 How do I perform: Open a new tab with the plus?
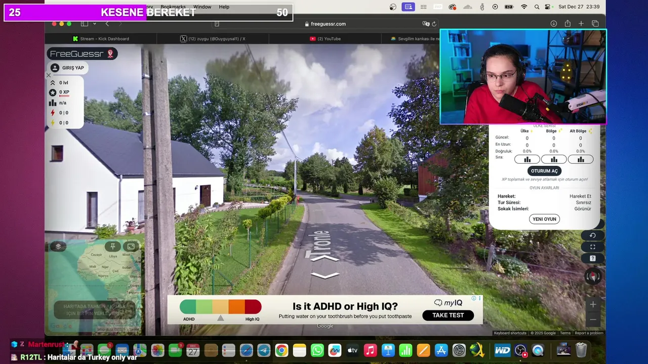click(x=581, y=24)
